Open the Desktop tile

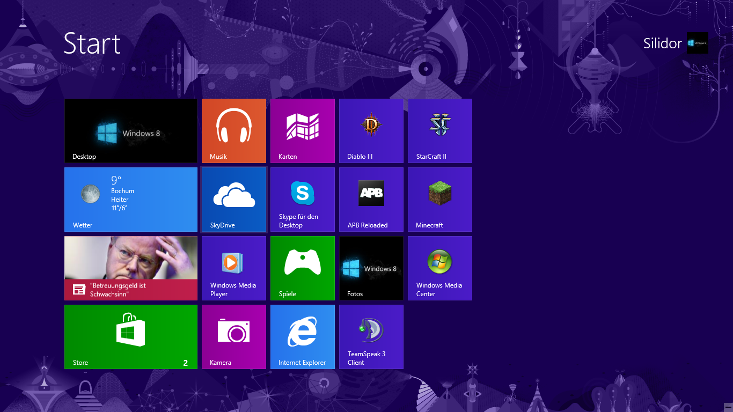point(131,130)
